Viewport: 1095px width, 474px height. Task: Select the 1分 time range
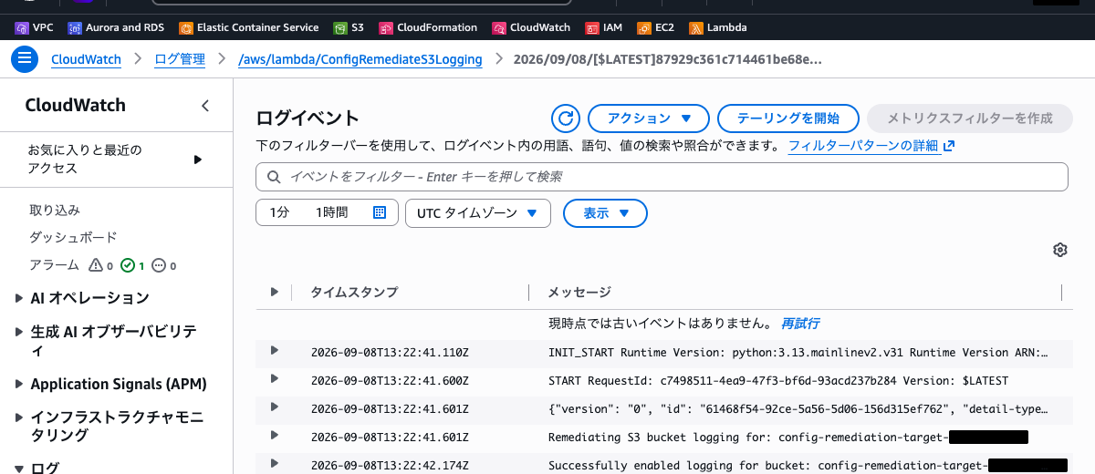click(x=279, y=212)
